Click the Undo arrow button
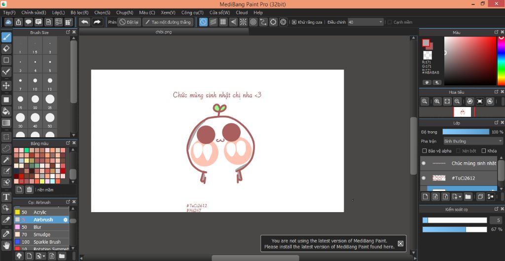This screenshot has height=261, width=505. tap(85, 22)
